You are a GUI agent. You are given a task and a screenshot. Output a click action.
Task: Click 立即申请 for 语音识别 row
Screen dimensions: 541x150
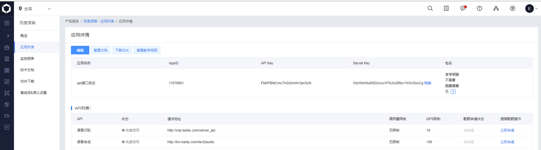507,130
